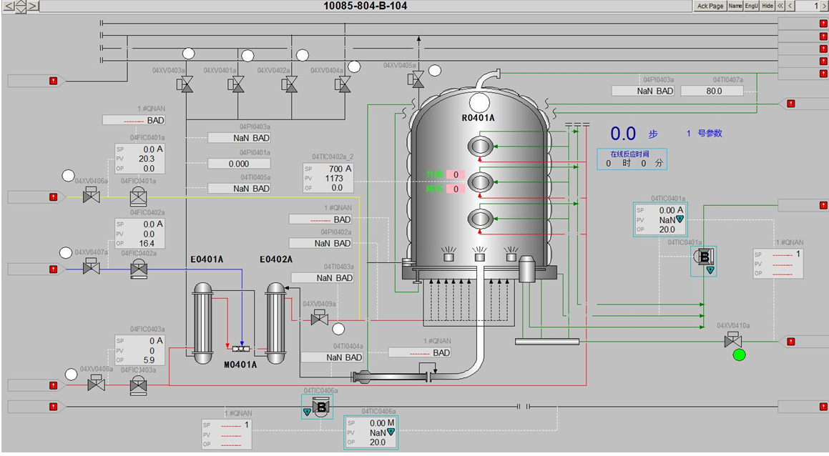Click the M0401A mixer symbol
The height and width of the screenshot is (456, 829).
coord(241,349)
